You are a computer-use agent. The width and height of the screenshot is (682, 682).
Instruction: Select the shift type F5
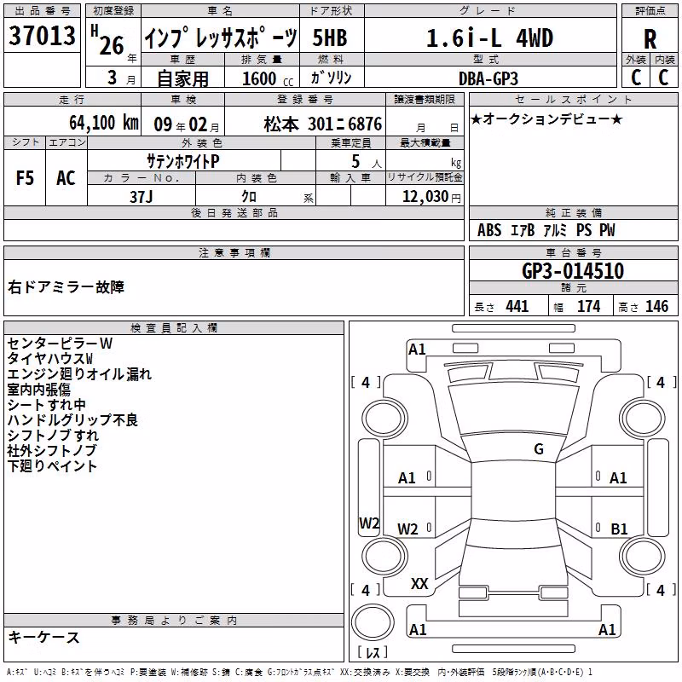(25, 178)
